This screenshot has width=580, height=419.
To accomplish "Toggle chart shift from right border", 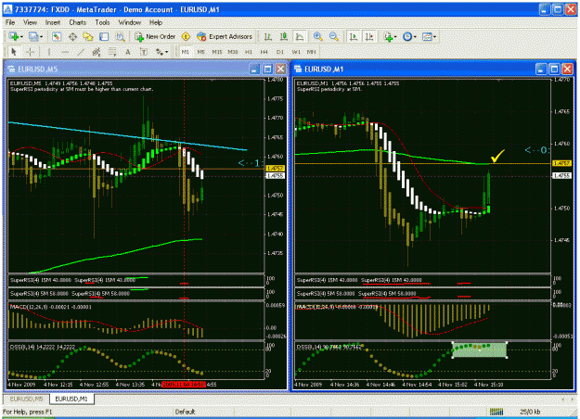I will tap(369, 36).
